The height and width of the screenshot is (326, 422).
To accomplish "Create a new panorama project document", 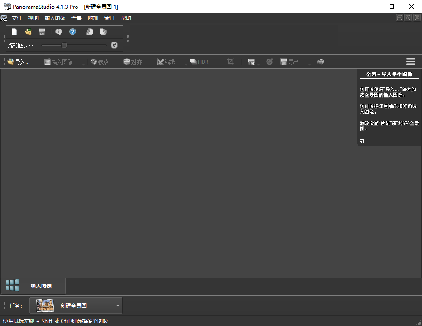I will (x=14, y=31).
